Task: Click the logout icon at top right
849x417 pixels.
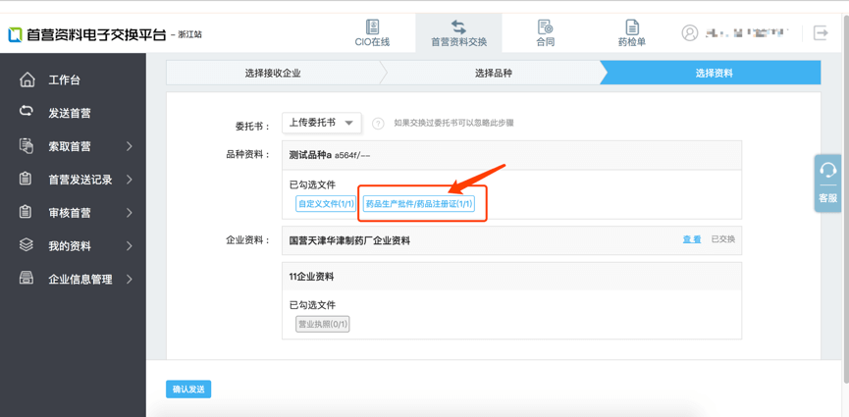Action: click(821, 33)
